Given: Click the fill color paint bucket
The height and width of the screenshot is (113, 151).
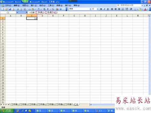Looking at the screenshot, I should [x=140, y=9].
